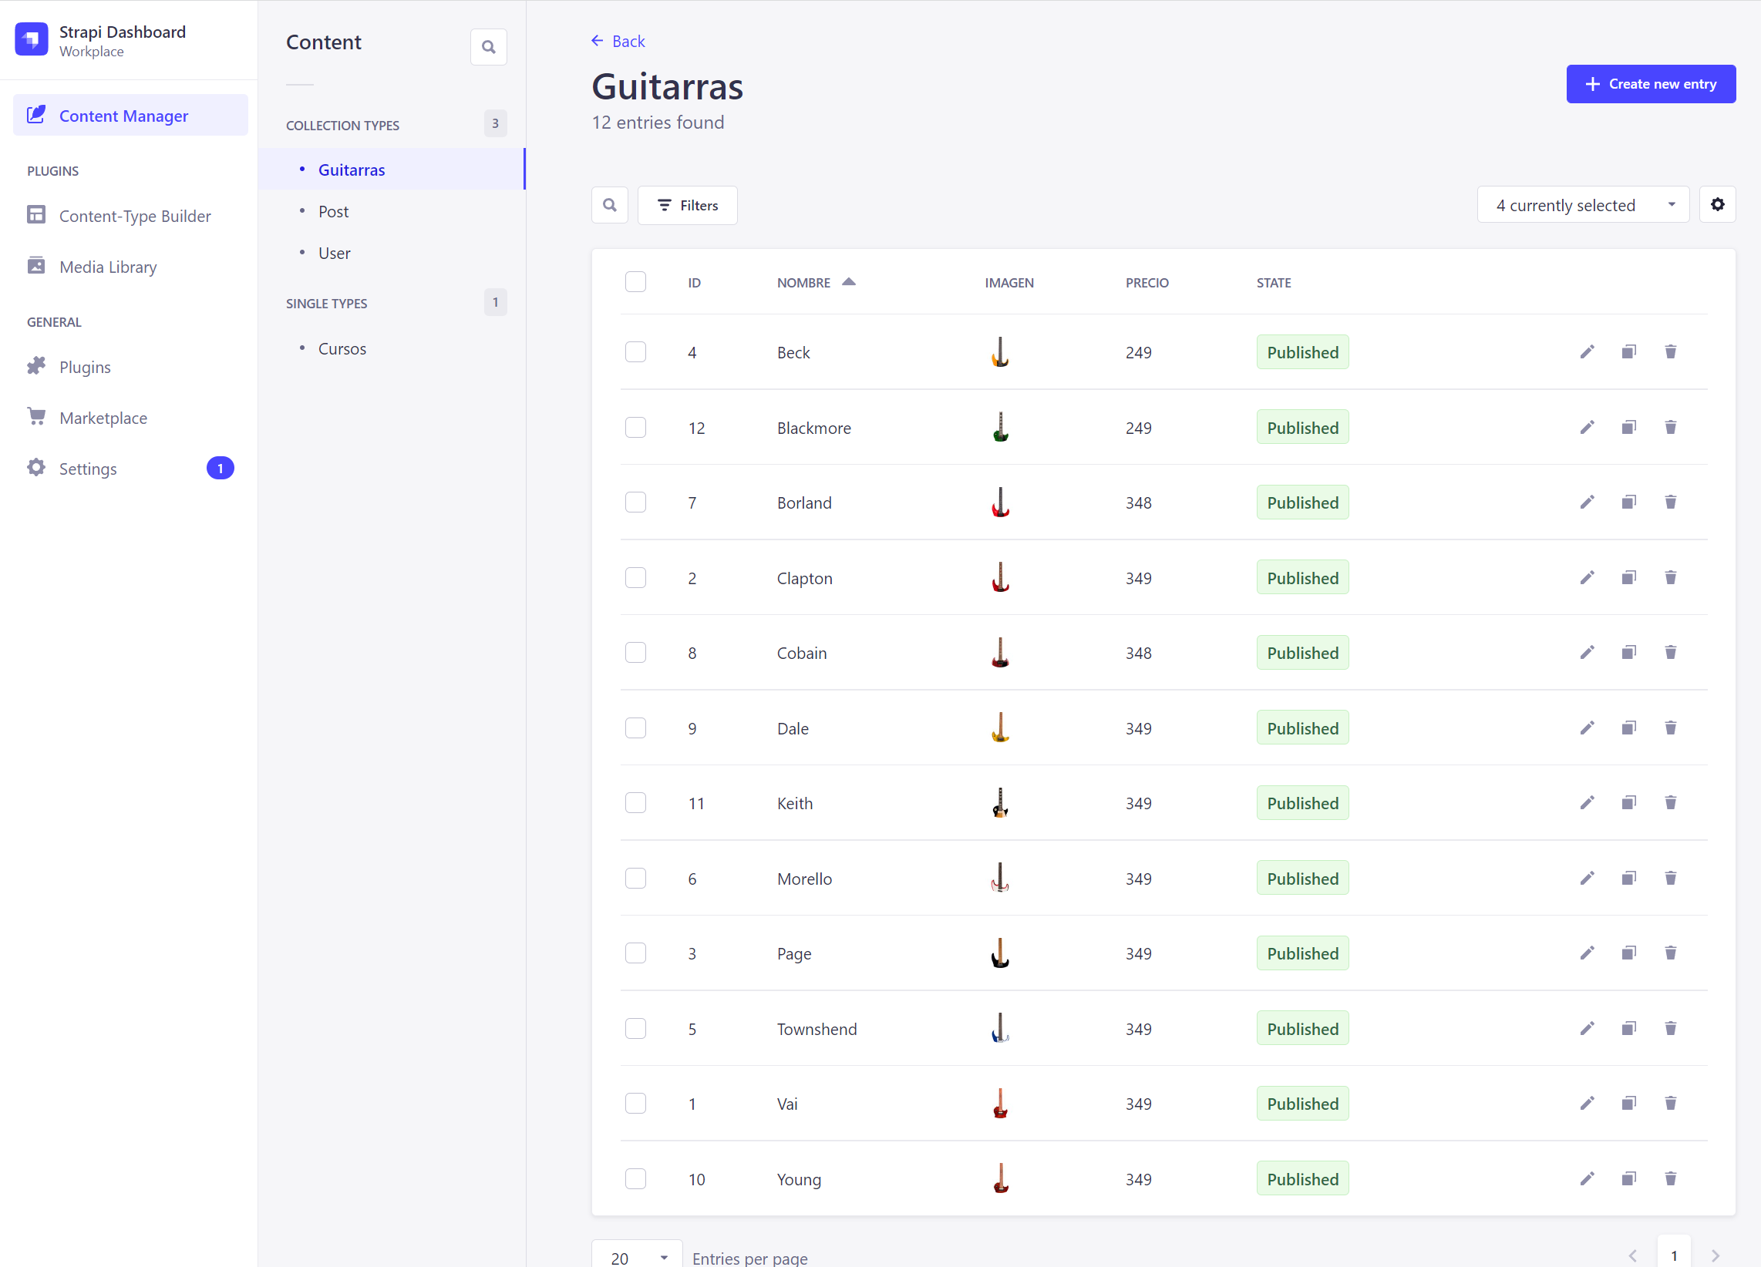Click the Back link
The width and height of the screenshot is (1761, 1267).
(x=618, y=41)
